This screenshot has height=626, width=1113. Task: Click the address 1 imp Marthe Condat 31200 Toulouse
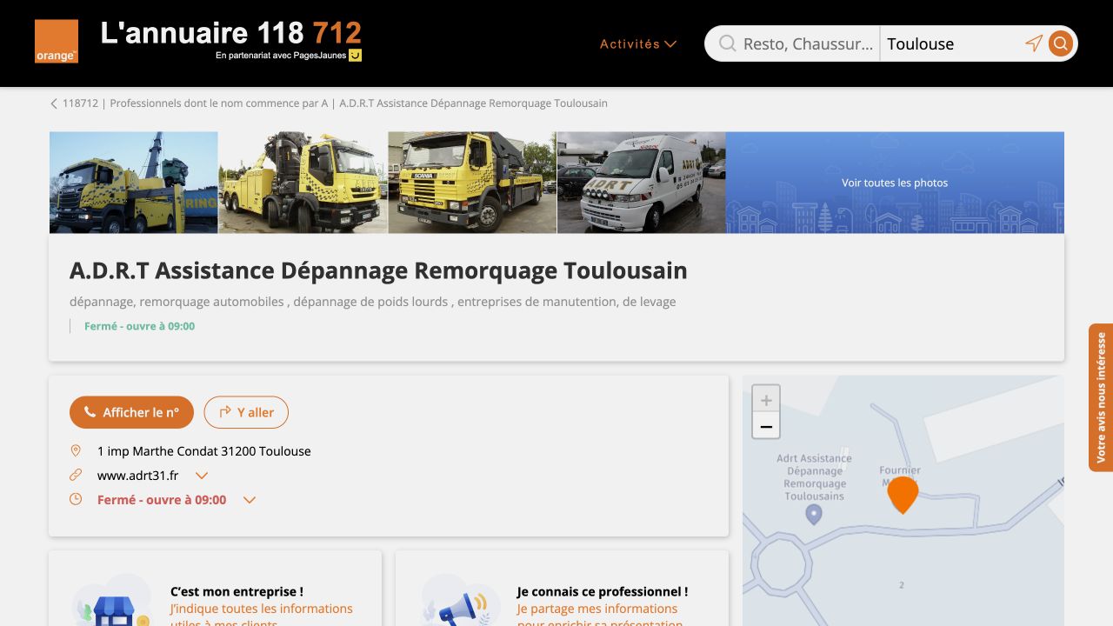tap(204, 451)
